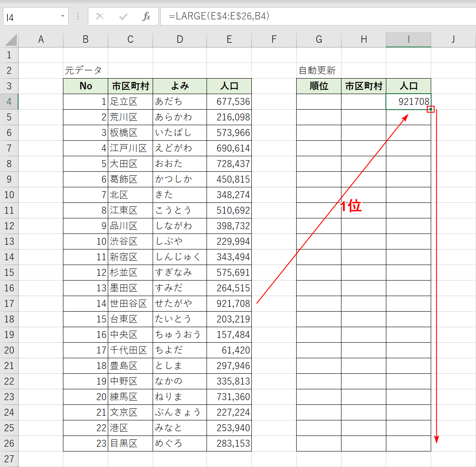Click the '人口' header in column I
476x467 pixels.
point(409,86)
